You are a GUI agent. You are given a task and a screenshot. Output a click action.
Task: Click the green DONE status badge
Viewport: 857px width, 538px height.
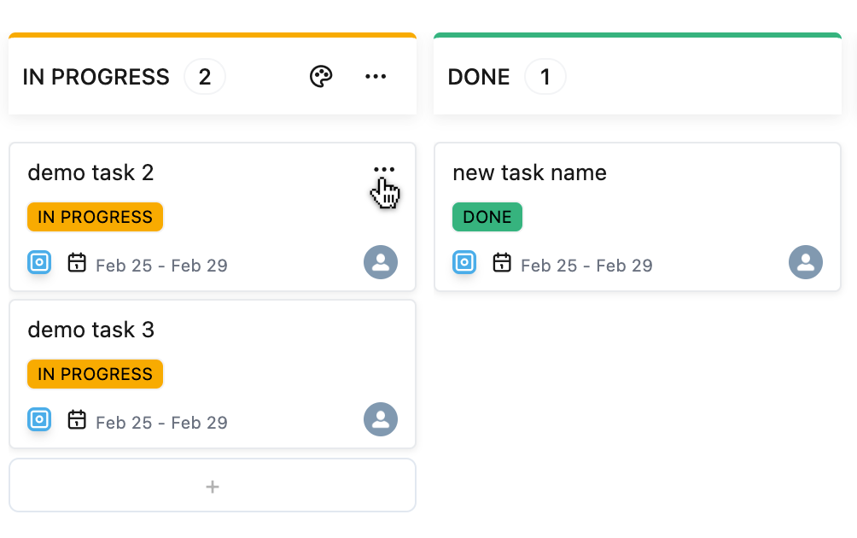click(x=487, y=217)
